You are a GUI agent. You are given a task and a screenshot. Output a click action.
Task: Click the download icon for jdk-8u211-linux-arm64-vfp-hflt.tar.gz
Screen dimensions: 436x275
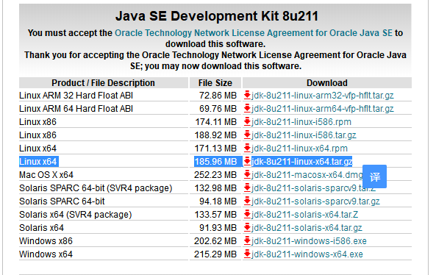click(247, 108)
